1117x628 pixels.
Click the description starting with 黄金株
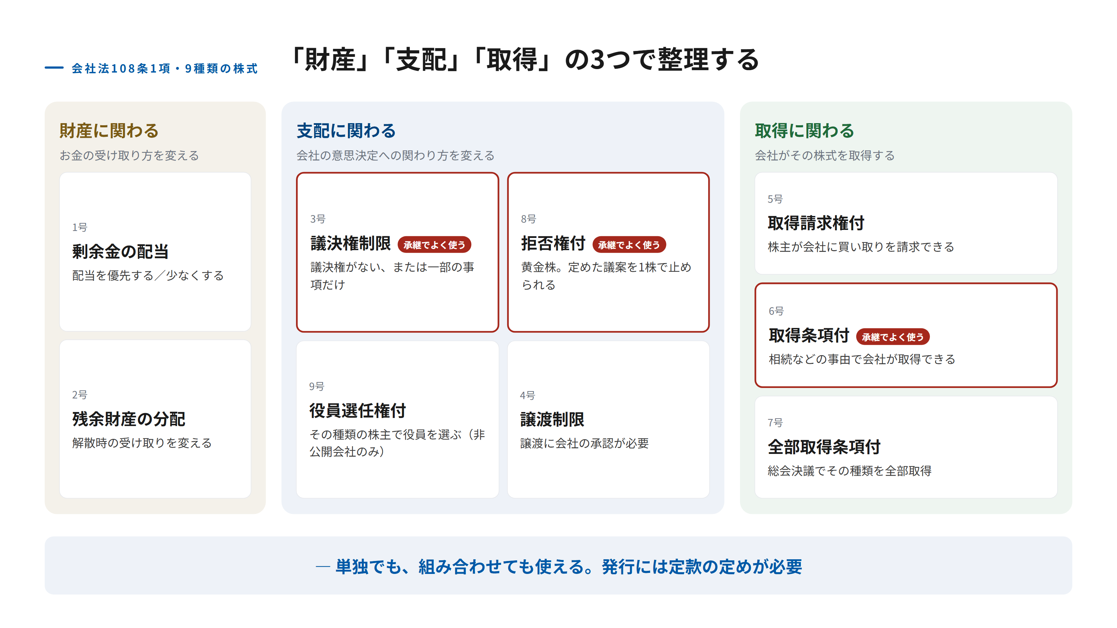[x=606, y=276]
